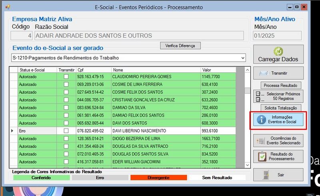Image resolution: width=320 pixels, height=196 pixels.
Task: Tick Transmitir checkbox for DAVI DOS SANTOS
Action: 66,123
